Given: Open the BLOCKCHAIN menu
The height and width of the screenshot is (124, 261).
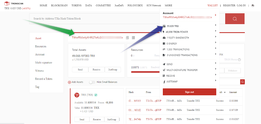Looking at the screenshot, I should pyautogui.click(x=58, y=5).
